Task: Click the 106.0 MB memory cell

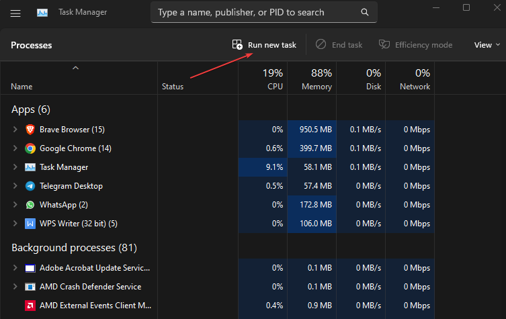Action: pos(312,224)
